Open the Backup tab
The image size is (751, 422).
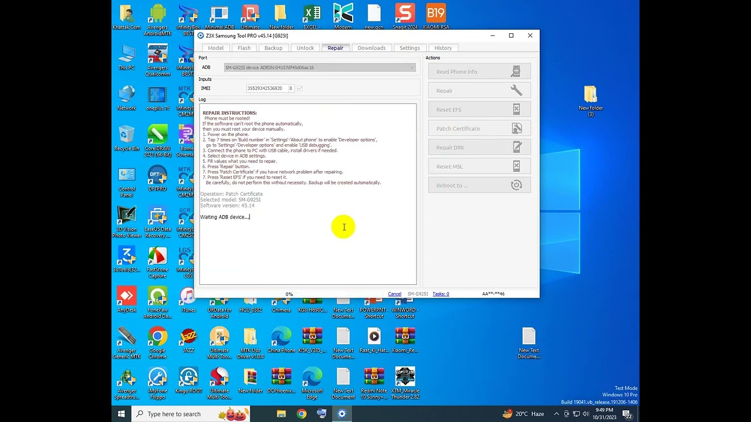tap(273, 48)
